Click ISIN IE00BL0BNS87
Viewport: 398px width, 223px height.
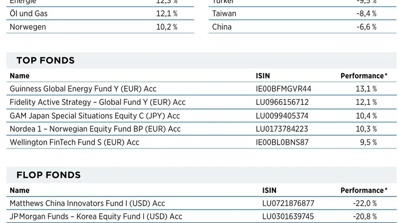(x=282, y=142)
